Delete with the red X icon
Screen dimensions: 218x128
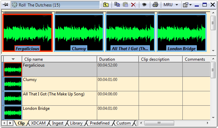pos(133,5)
